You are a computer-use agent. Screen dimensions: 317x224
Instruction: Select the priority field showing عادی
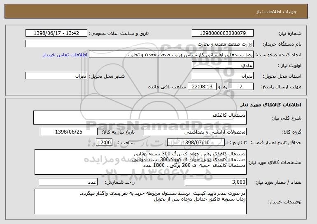coord(223,65)
